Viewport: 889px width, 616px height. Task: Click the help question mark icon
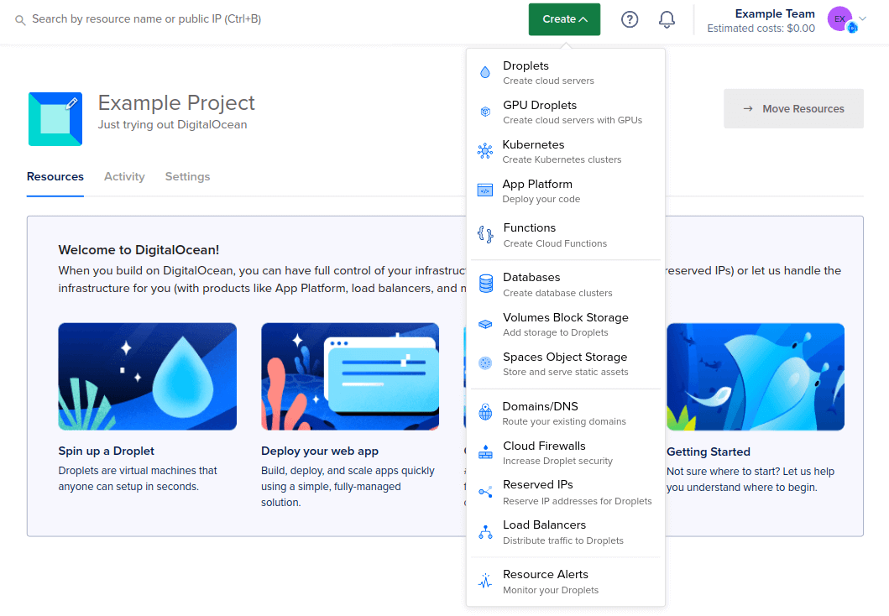coord(630,18)
